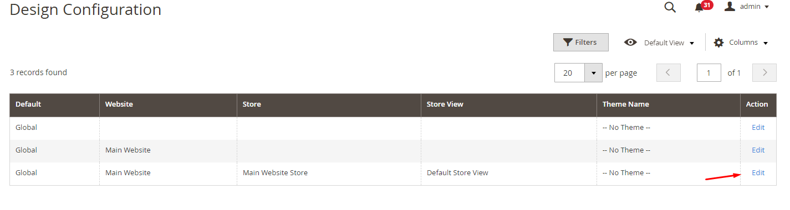Edit the Main Website row without store
The image size is (790, 210).
click(x=758, y=150)
